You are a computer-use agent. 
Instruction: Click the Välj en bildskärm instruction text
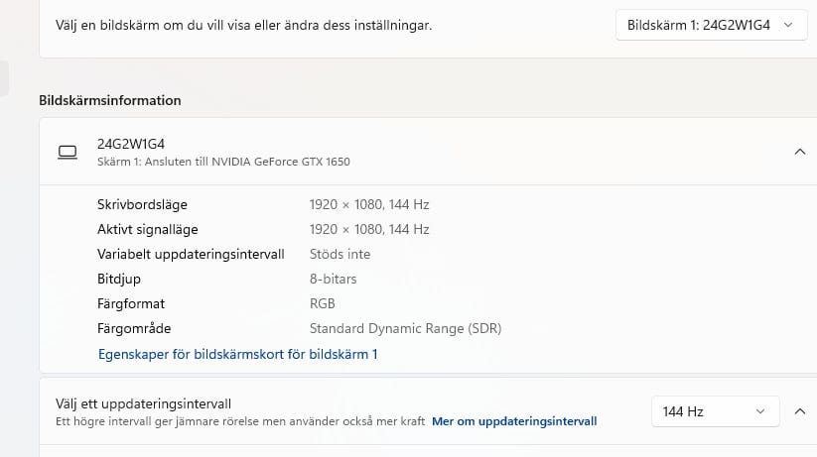tap(244, 25)
